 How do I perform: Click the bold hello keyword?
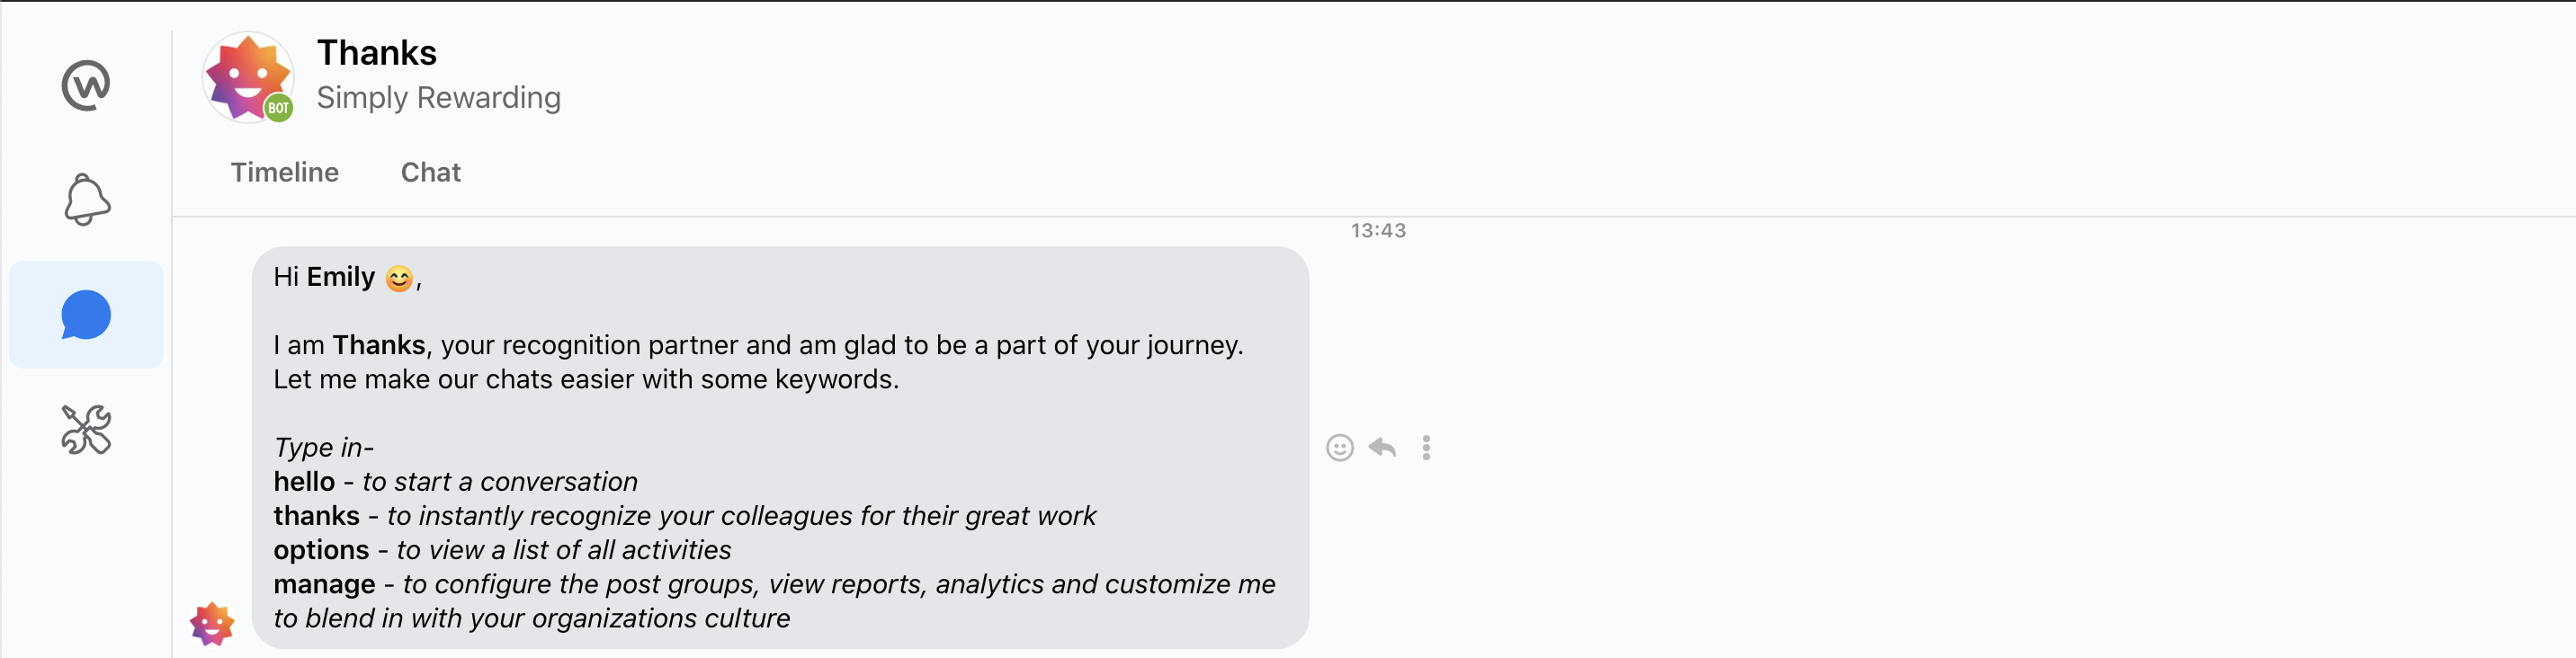[304, 482]
